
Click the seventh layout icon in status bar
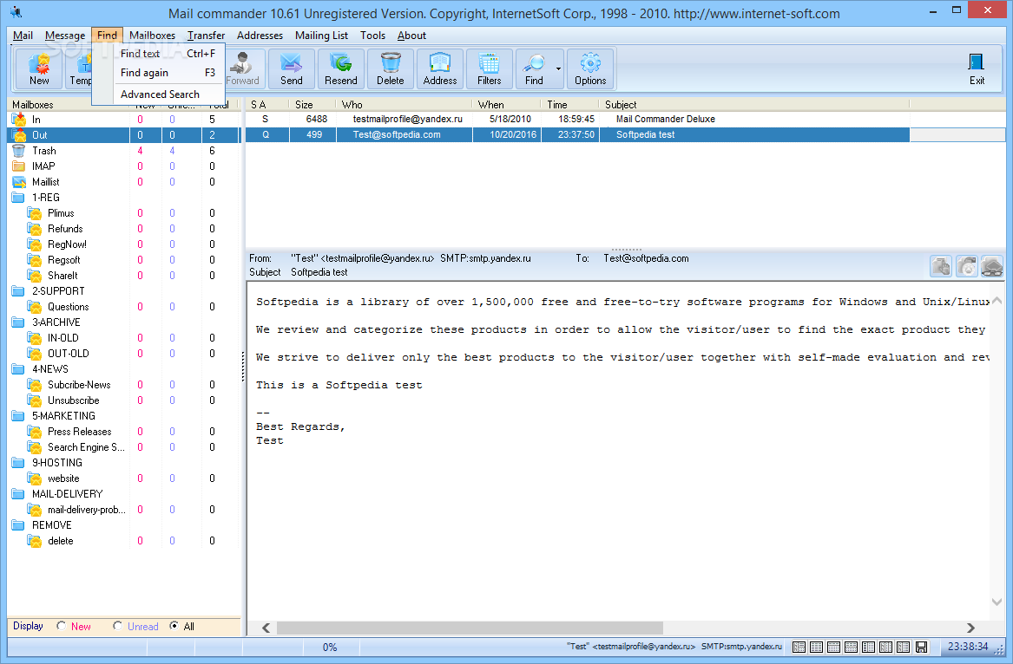[x=904, y=647]
